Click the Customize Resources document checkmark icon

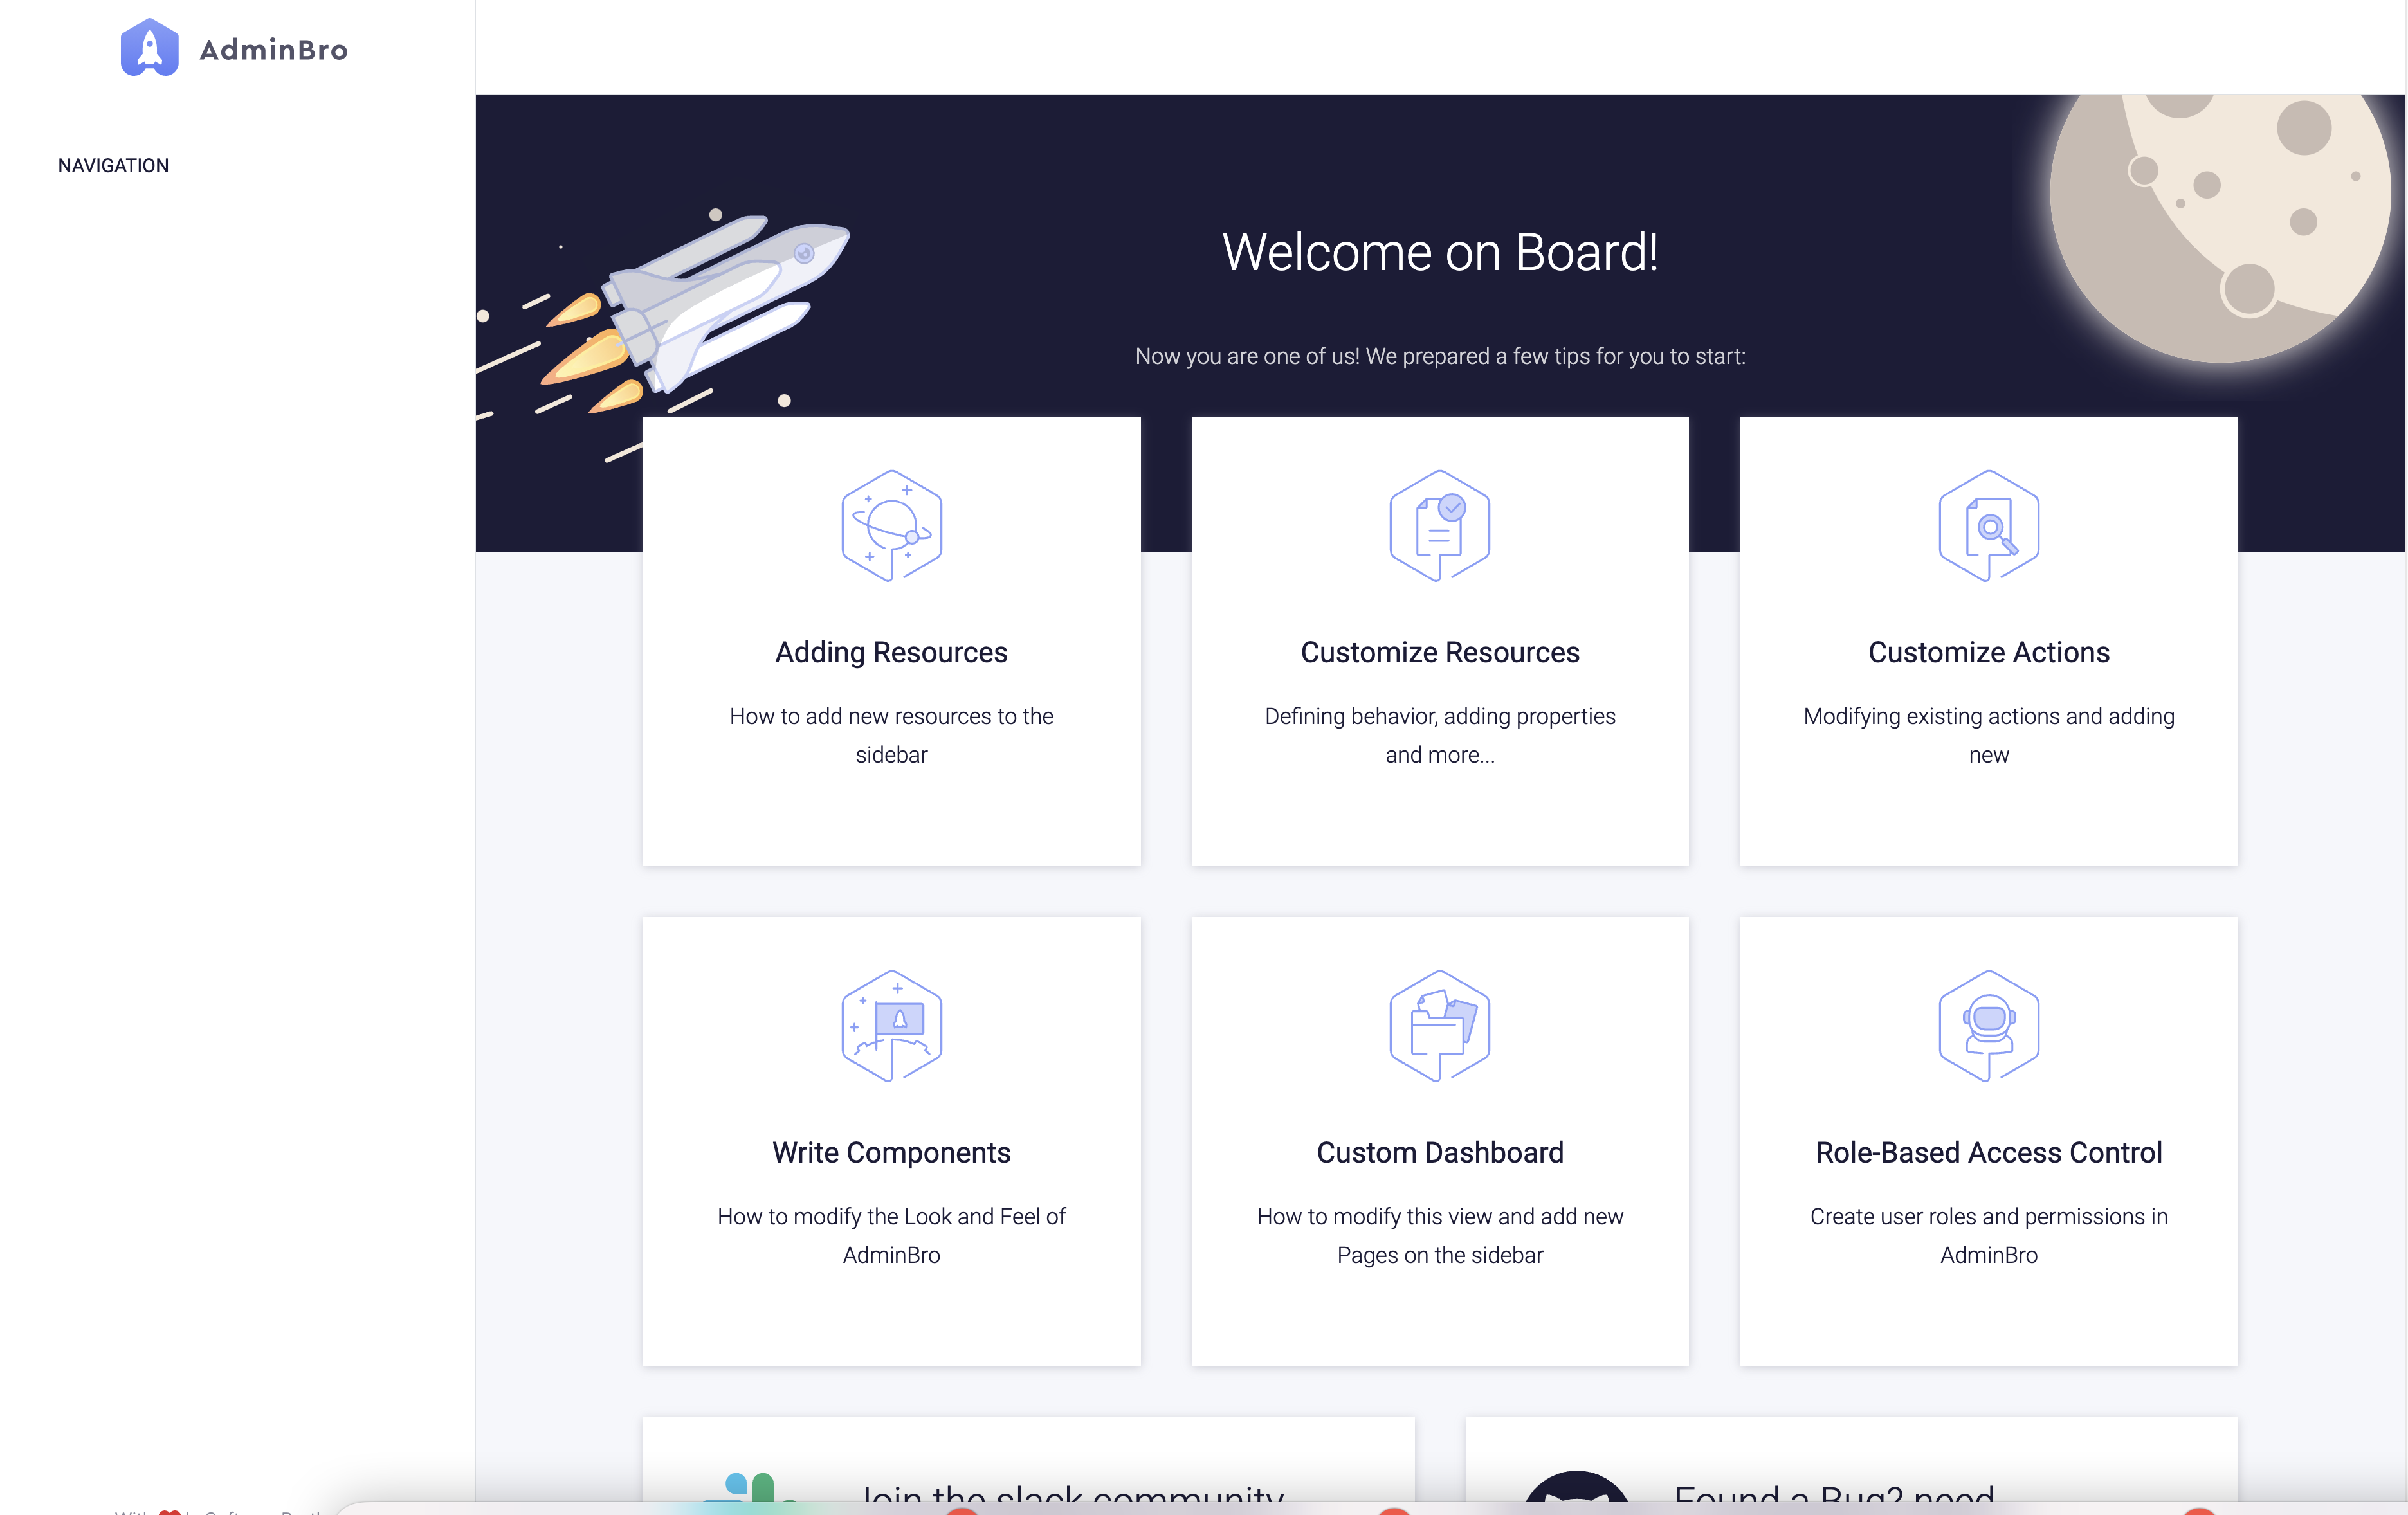click(1439, 526)
